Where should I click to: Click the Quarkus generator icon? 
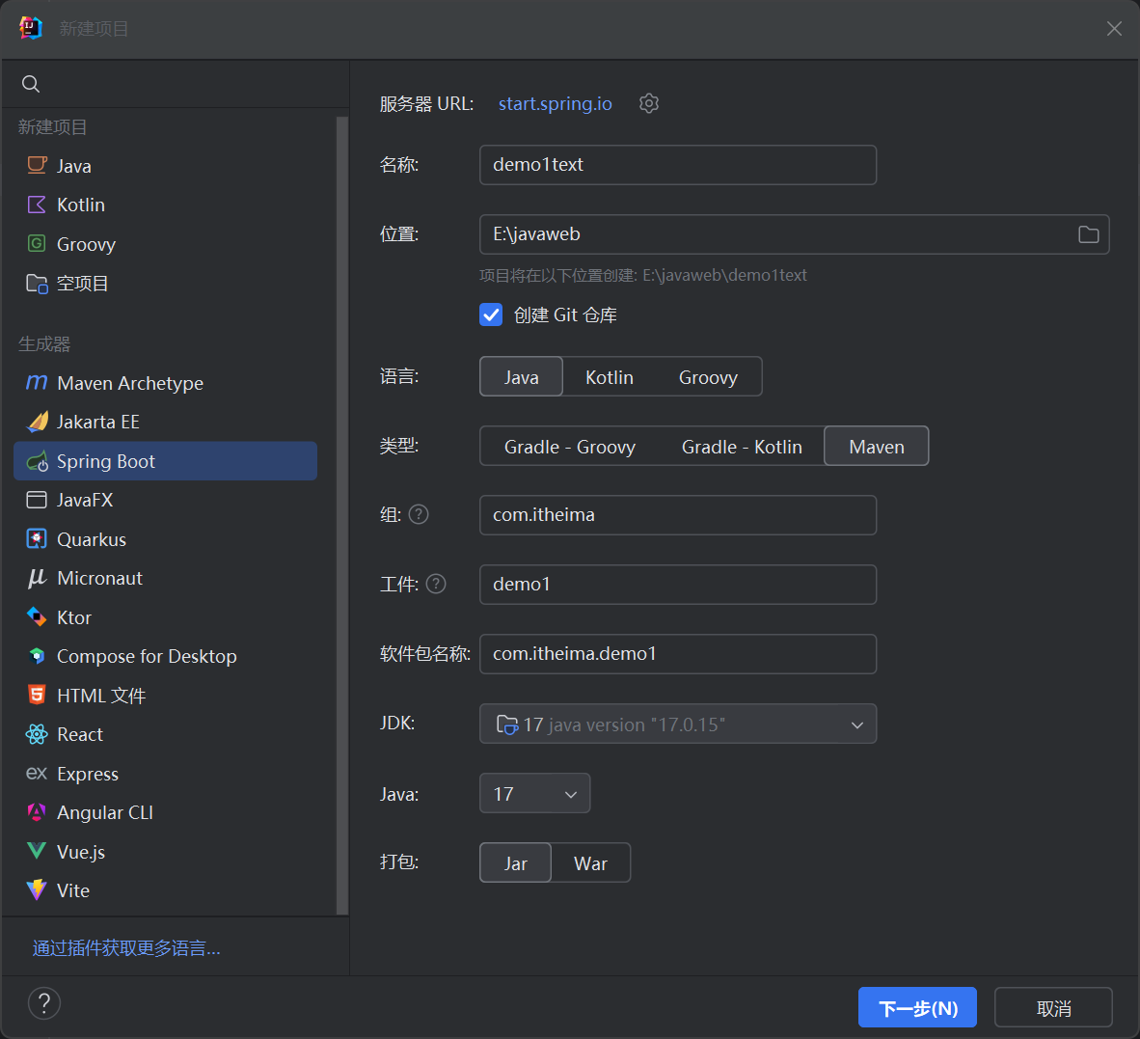(x=37, y=538)
